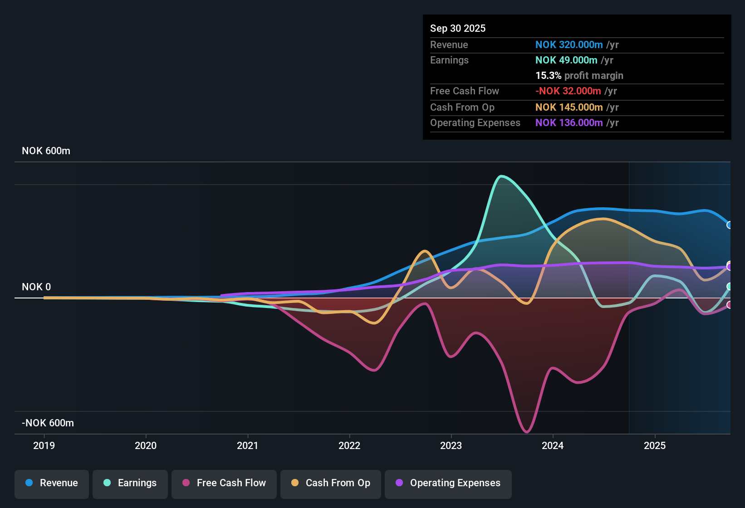The width and height of the screenshot is (745, 508).
Task: Click the pink Free Cash Flow legend dot
Action: (x=186, y=483)
